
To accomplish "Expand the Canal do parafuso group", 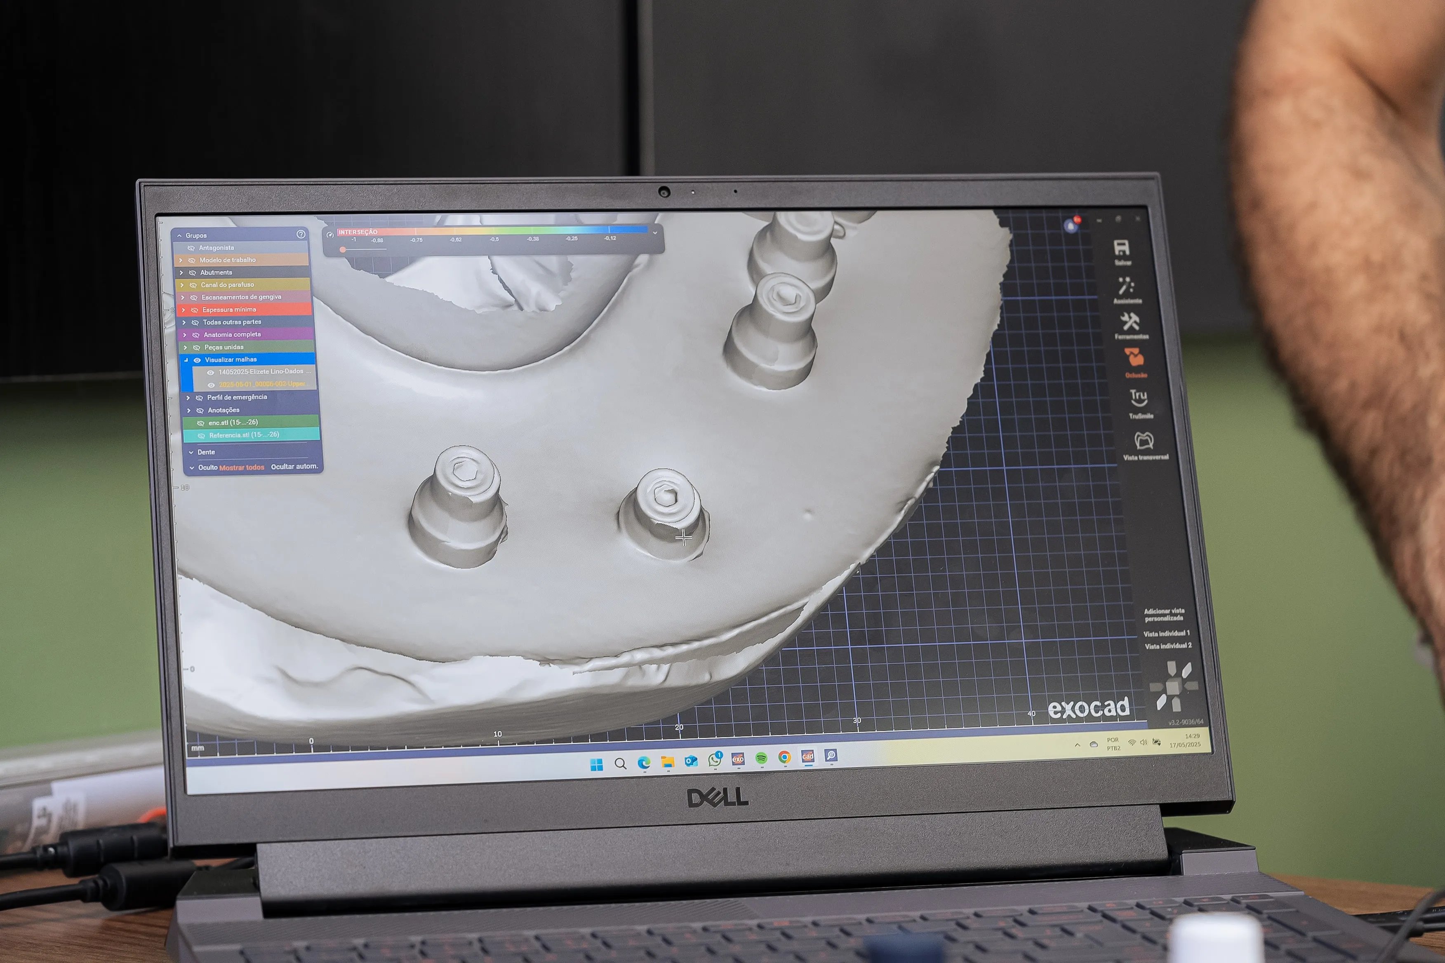I will click(181, 285).
